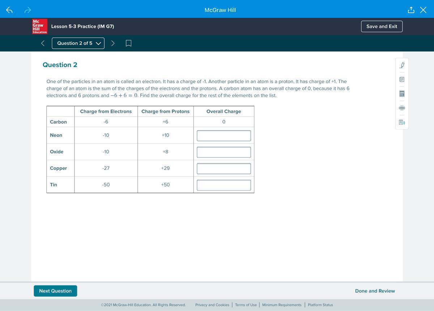Click Tin's +50 proton charge cell
The image size is (434, 311).
click(x=165, y=185)
